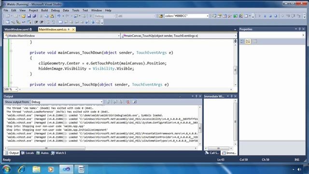Open the Data menu
This screenshot has height=174, width=309.
(66, 10)
